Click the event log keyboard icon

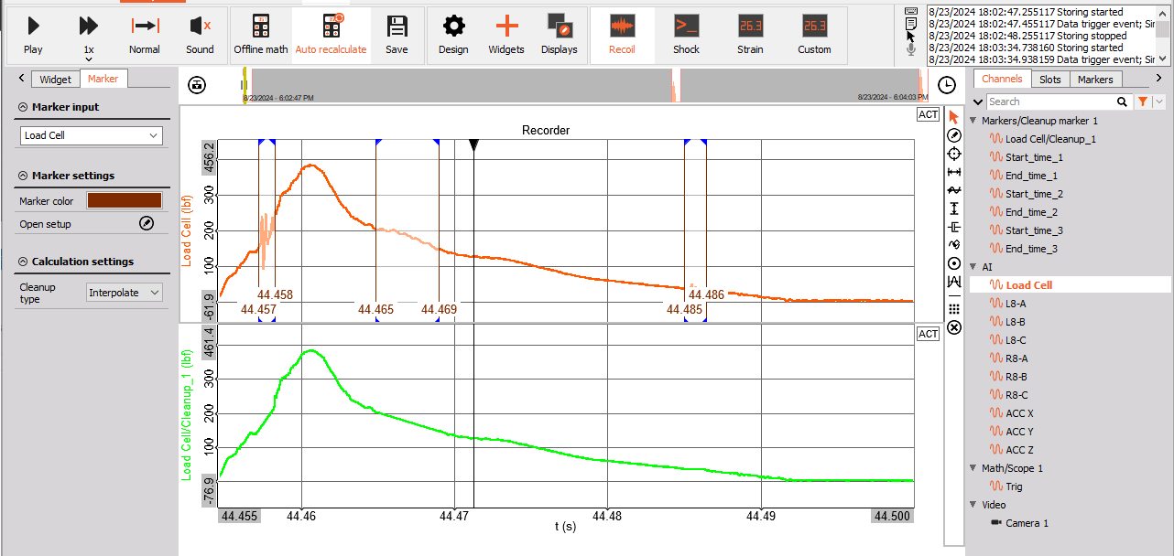[x=911, y=11]
